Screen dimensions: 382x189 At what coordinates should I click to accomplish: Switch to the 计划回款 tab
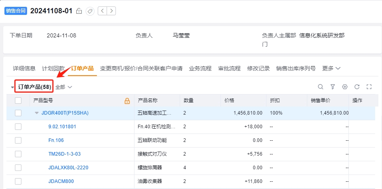point(53,68)
